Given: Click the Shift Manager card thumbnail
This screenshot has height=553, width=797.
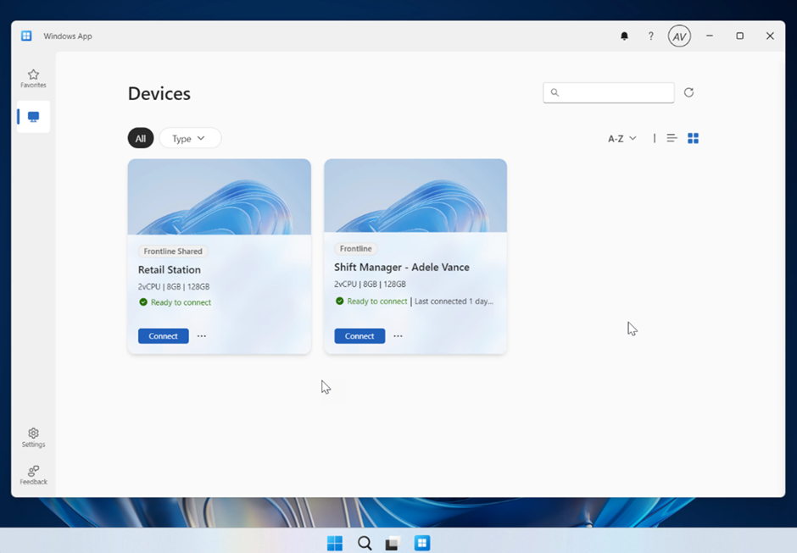Looking at the screenshot, I should pos(415,196).
